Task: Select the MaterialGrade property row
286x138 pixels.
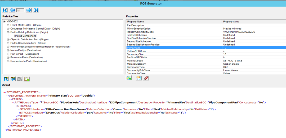Action: pyautogui.click(x=206, y=60)
